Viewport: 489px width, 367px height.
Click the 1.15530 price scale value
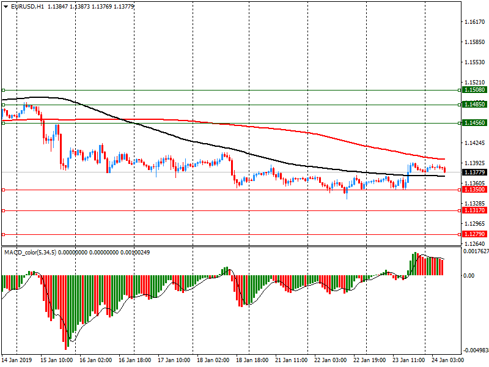pyautogui.click(x=475, y=62)
